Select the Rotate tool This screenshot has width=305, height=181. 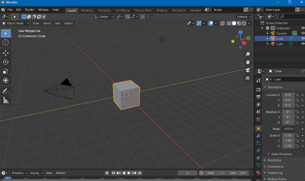6,62
